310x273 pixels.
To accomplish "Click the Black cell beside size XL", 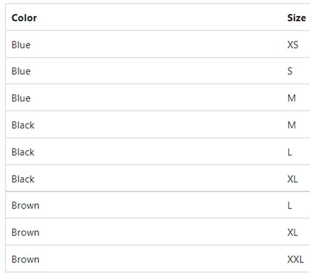I will tap(23, 179).
